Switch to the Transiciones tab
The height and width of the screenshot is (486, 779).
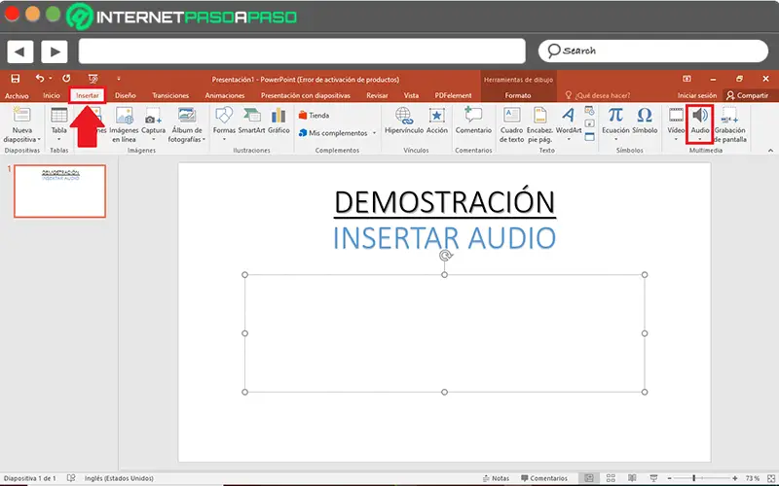[170, 95]
